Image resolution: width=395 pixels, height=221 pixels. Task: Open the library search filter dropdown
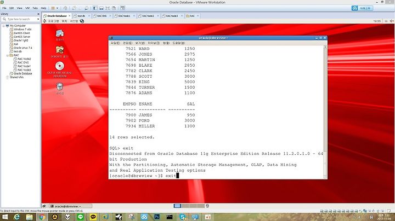38,19
